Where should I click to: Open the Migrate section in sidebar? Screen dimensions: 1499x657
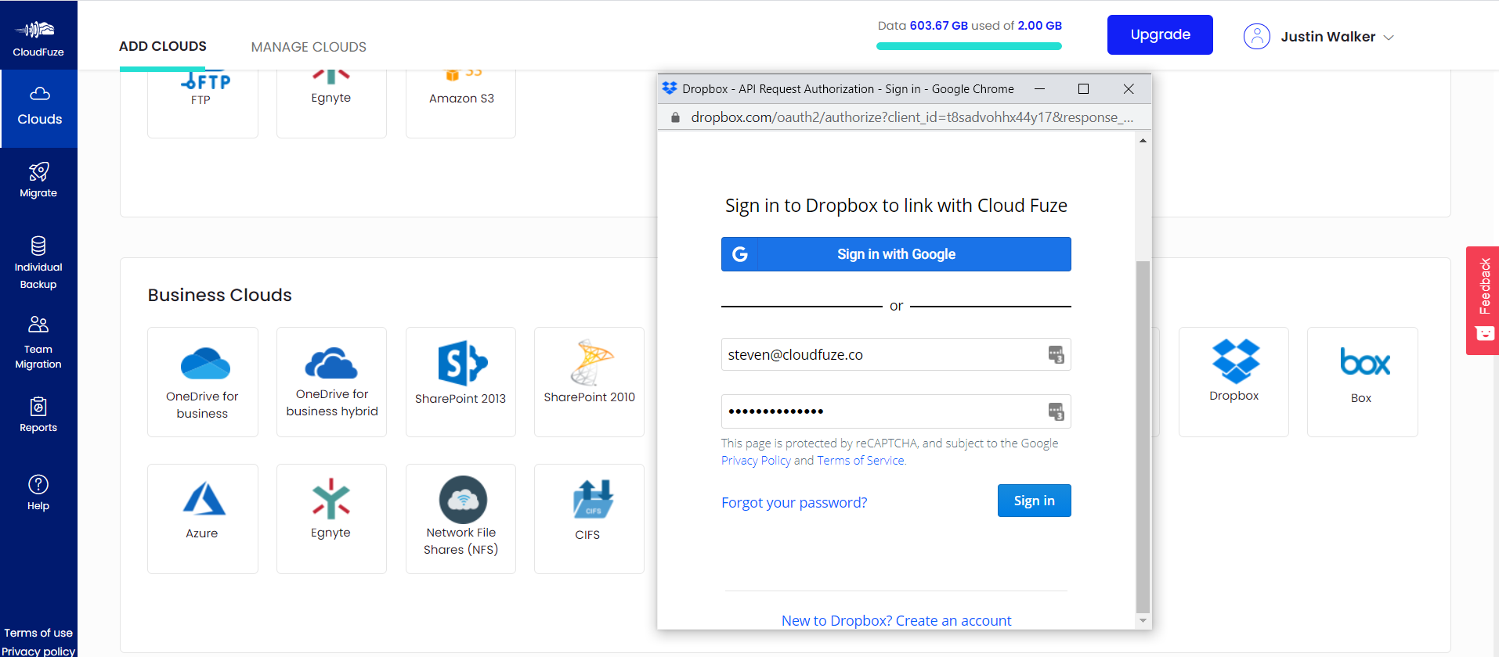tap(38, 181)
